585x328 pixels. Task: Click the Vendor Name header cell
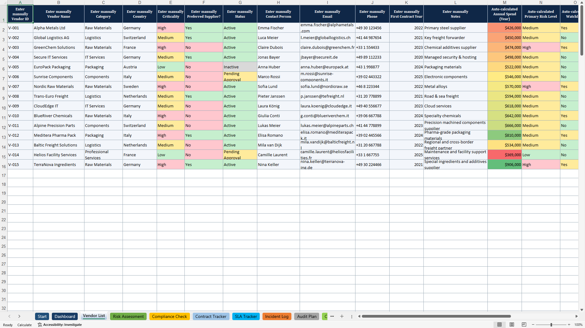59,14
